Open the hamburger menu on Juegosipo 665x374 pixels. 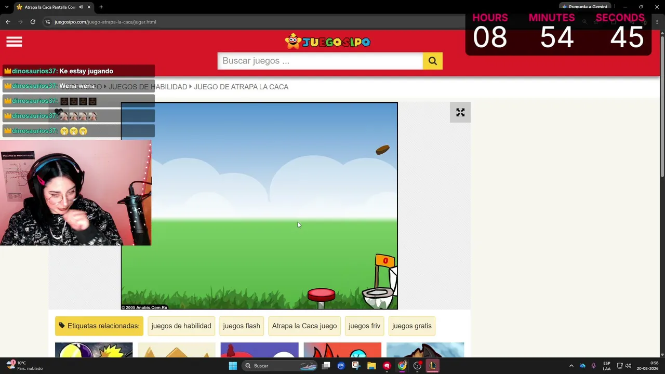(14, 42)
